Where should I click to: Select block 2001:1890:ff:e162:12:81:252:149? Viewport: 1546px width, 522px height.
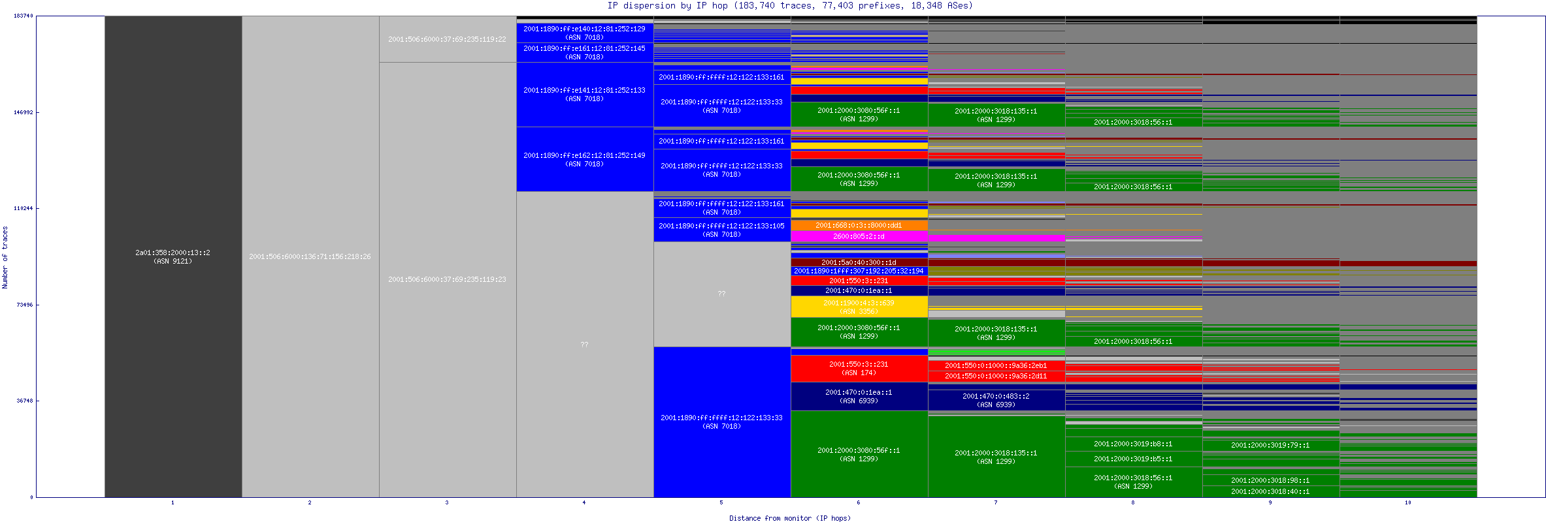585,159
